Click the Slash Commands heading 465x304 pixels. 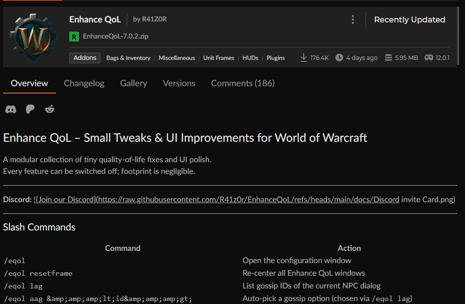point(39,227)
